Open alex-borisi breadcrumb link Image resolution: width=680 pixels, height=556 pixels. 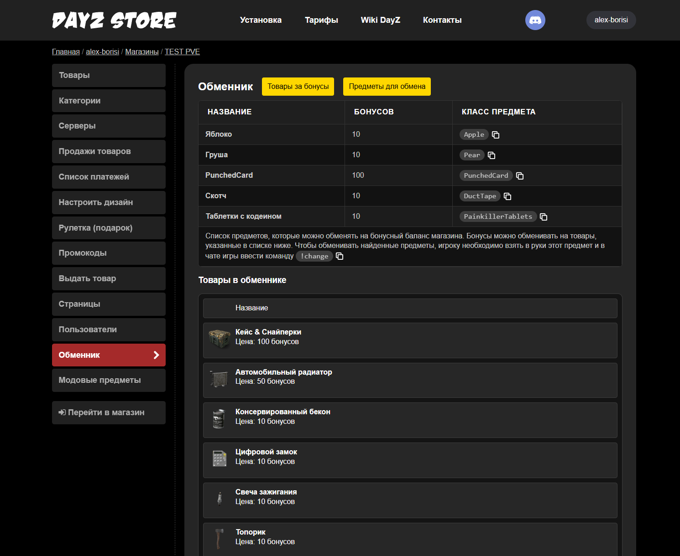click(x=102, y=51)
